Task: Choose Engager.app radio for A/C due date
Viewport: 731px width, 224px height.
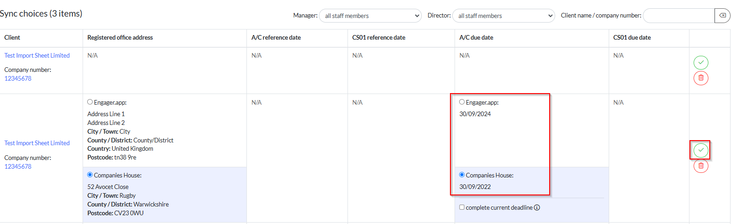Action: 462,102
